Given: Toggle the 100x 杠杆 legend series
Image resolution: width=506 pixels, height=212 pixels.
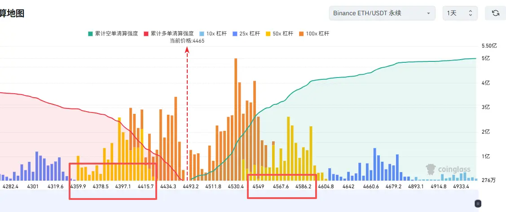Looking at the screenshot, I should 314,34.
